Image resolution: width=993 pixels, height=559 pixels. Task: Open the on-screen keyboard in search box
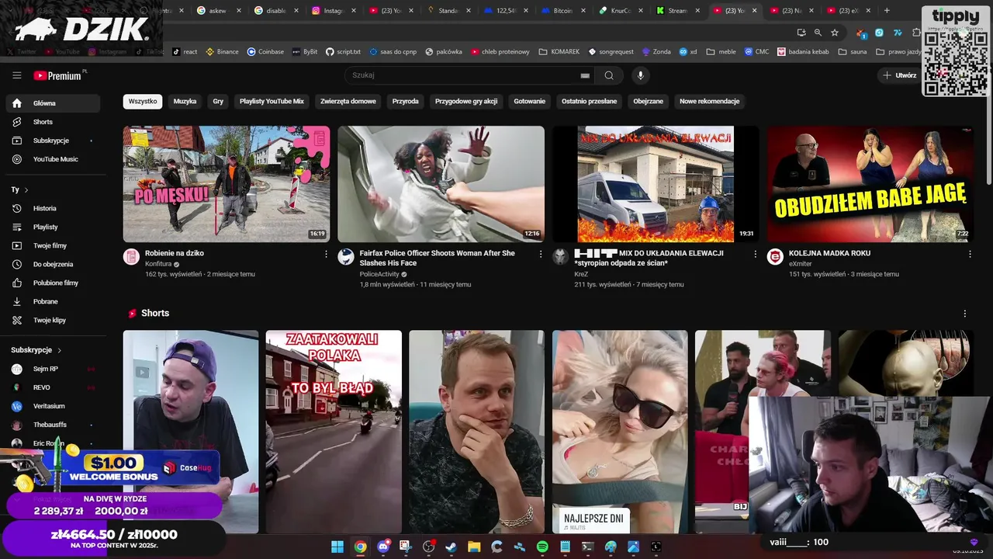[585, 75]
